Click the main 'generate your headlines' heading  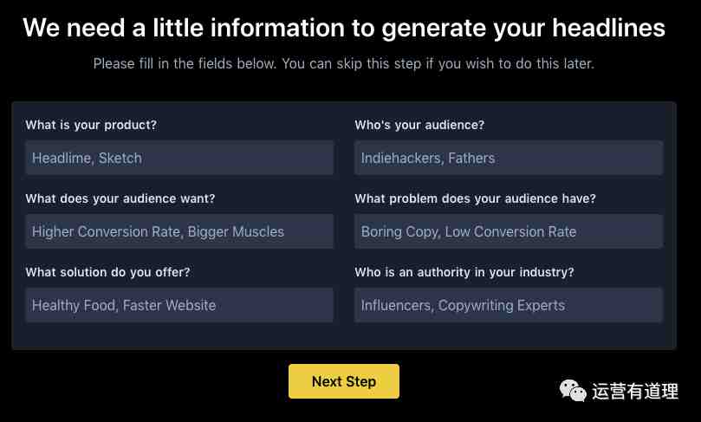(x=344, y=29)
